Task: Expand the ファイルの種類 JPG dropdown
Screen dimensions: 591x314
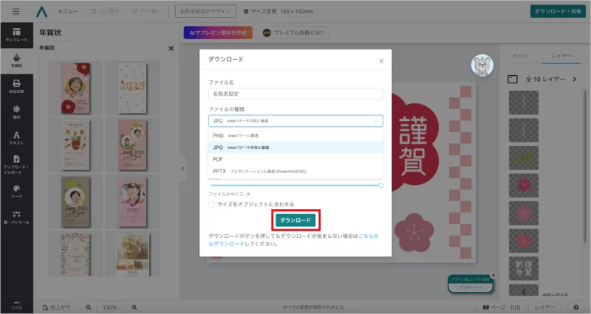Action: [x=295, y=122]
